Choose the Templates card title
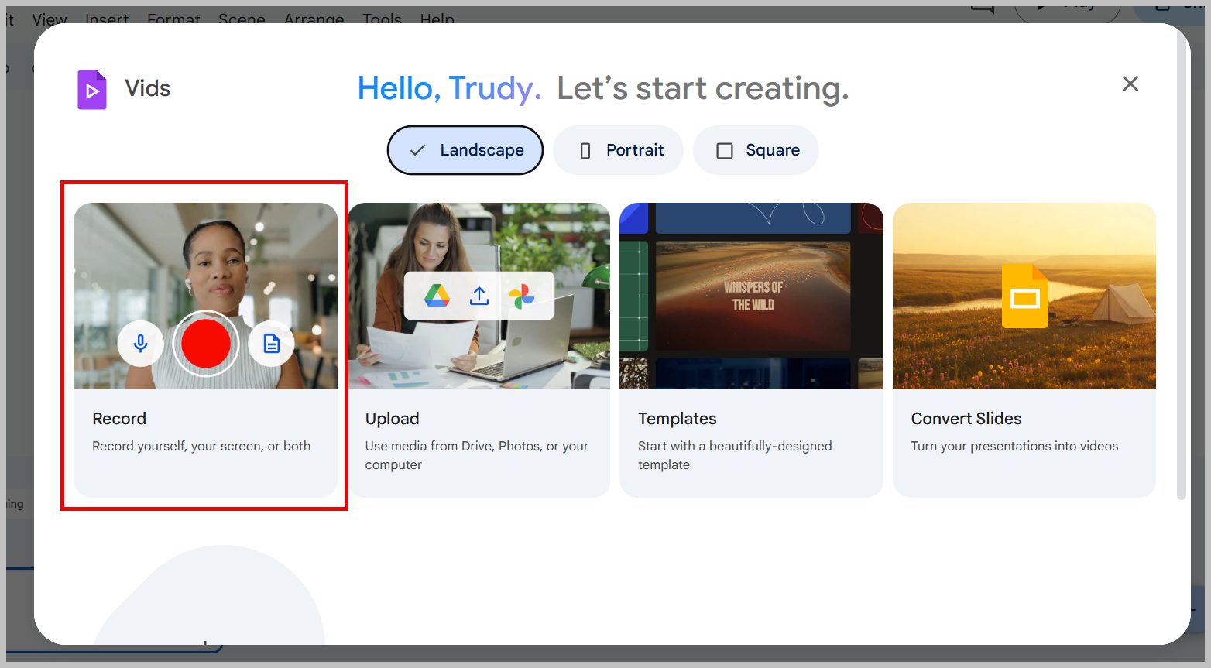The height and width of the screenshot is (668, 1211). [678, 419]
